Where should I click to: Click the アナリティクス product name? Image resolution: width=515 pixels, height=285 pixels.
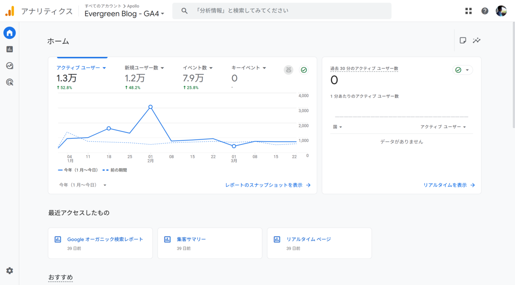[47, 12]
